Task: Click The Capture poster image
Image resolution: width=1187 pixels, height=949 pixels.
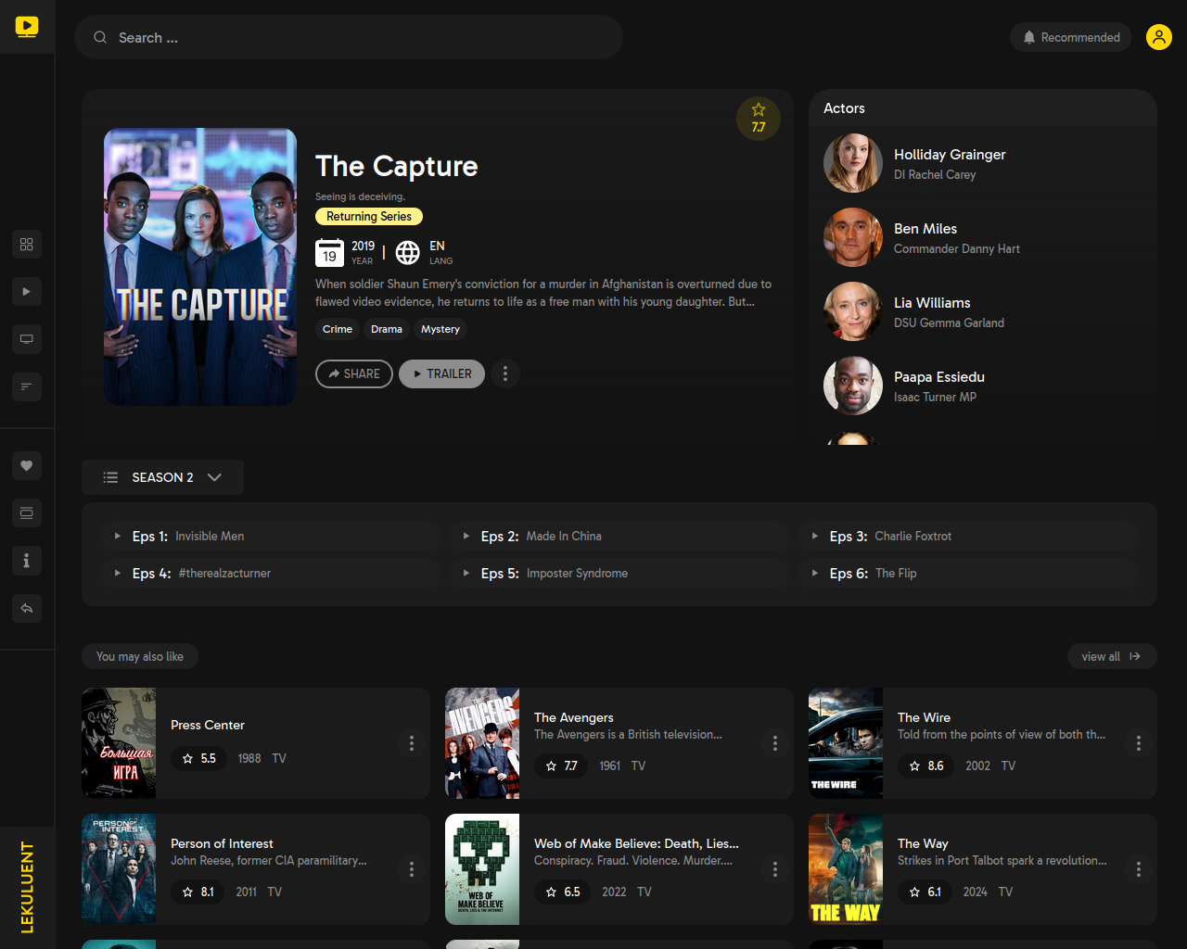Action: 200,267
